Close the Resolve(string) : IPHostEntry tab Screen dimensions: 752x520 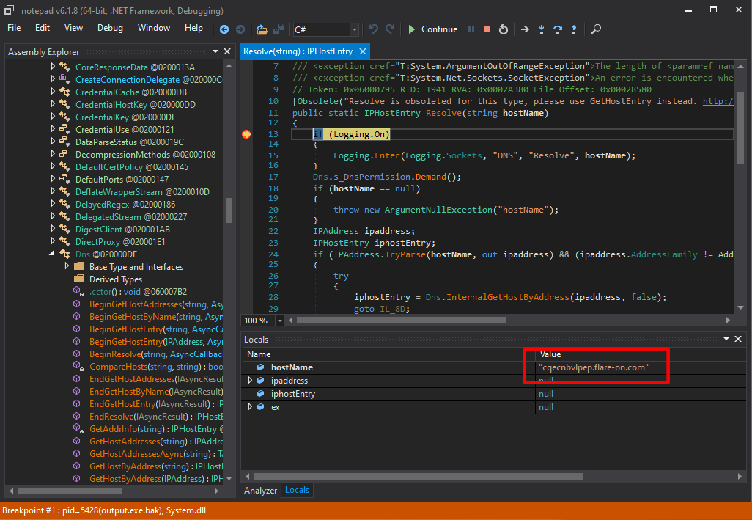pyautogui.click(x=363, y=51)
